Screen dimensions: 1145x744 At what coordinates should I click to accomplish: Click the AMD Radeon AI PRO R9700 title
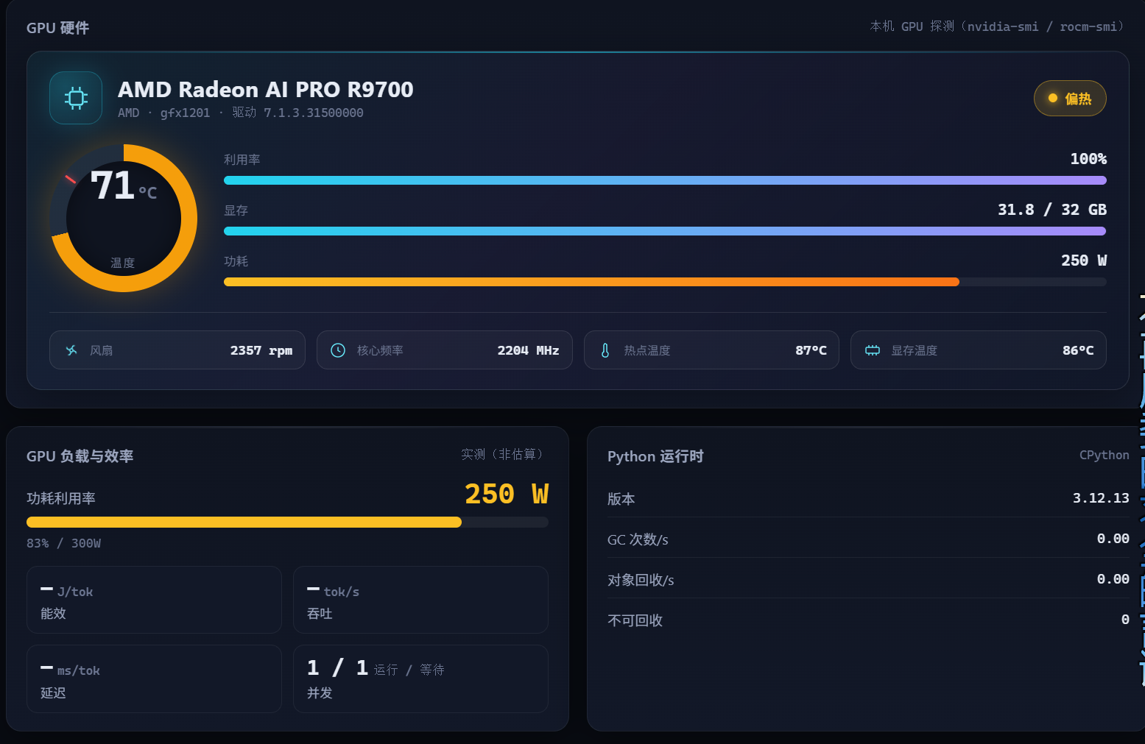coord(266,89)
